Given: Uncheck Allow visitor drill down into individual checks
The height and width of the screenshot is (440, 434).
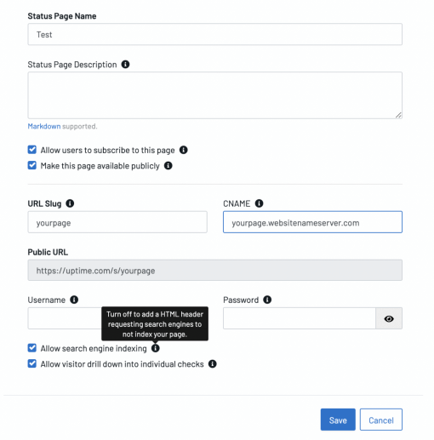Looking at the screenshot, I should tap(32, 363).
